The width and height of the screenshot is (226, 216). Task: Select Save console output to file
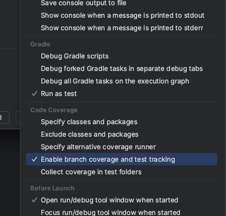pos(121,3)
